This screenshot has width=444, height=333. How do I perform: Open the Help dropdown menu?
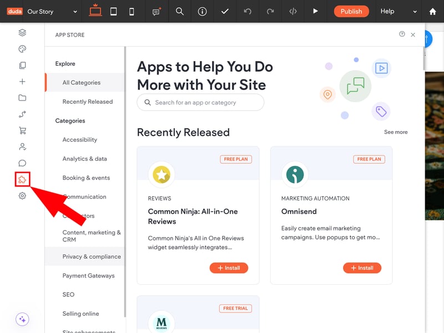(x=398, y=11)
